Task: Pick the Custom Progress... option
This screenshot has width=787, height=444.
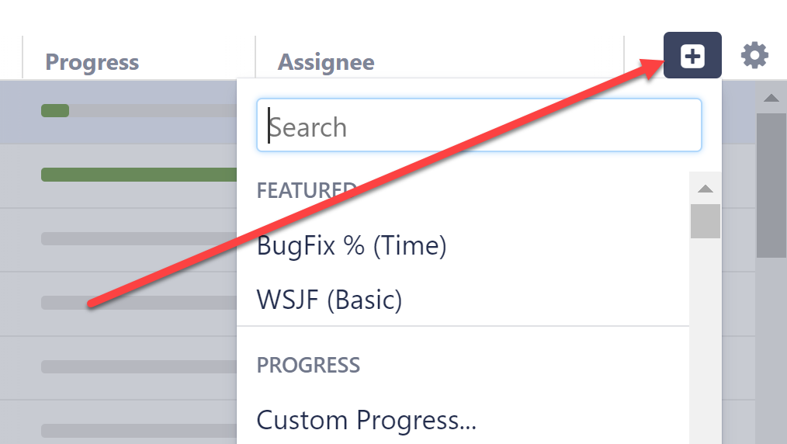Action: (x=366, y=420)
